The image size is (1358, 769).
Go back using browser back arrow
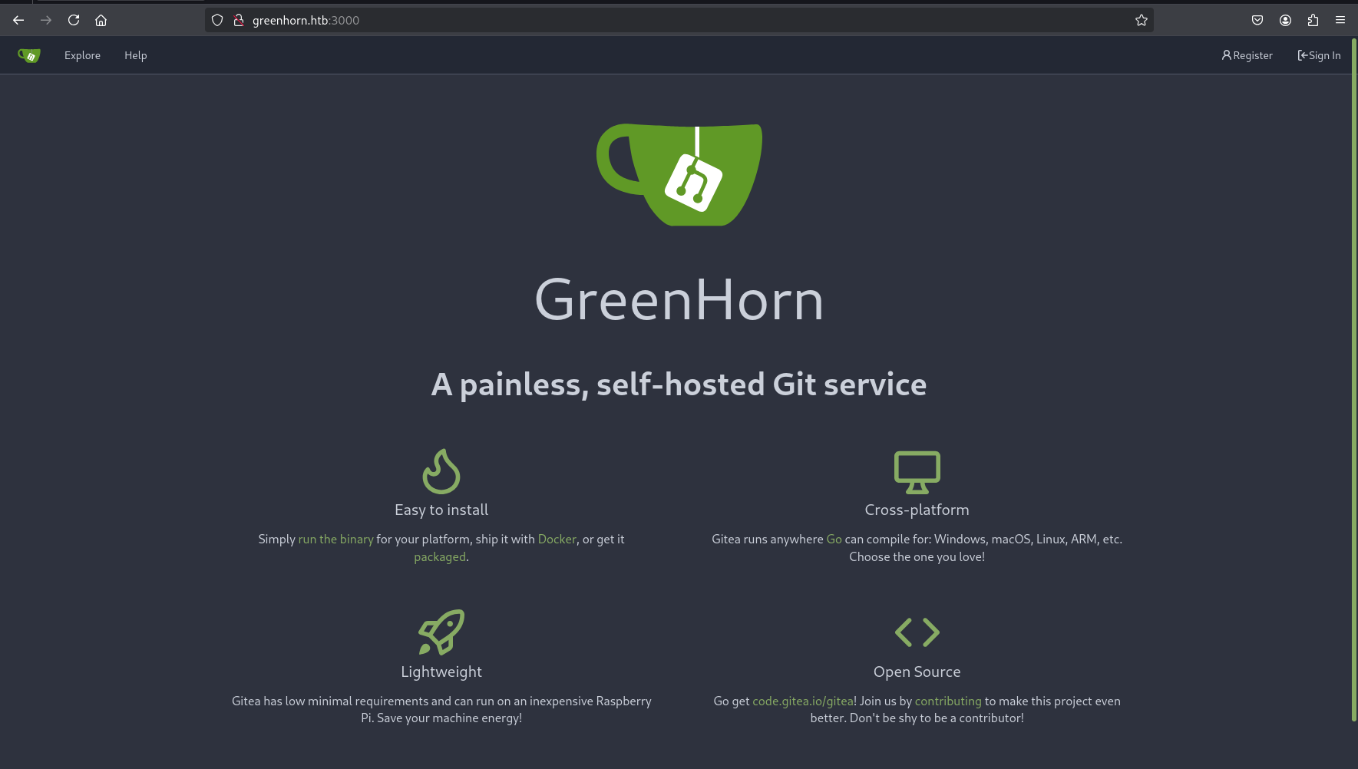click(x=18, y=20)
